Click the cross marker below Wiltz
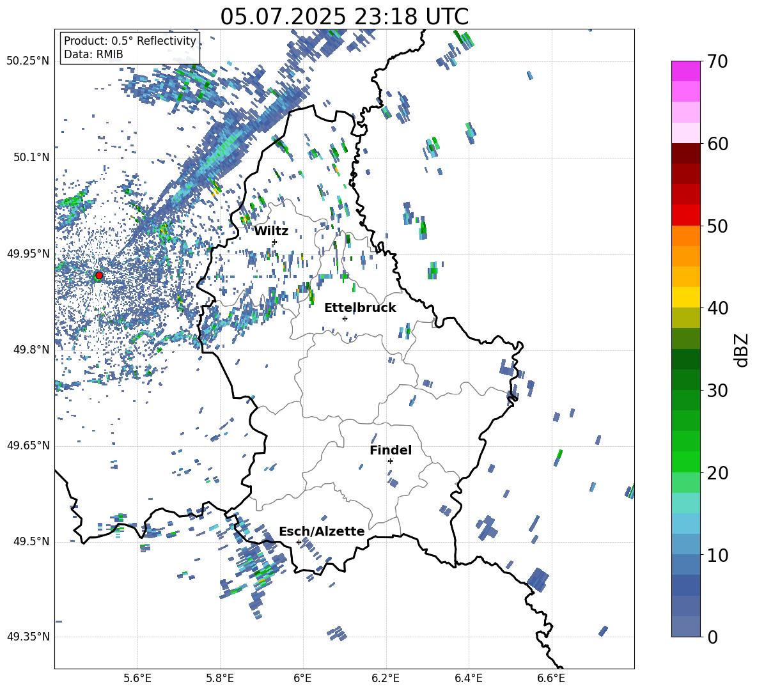Viewport: 757px width, 691px height. point(275,242)
